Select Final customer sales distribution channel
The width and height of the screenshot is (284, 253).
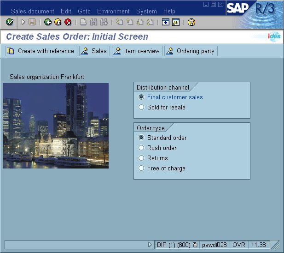(141, 97)
